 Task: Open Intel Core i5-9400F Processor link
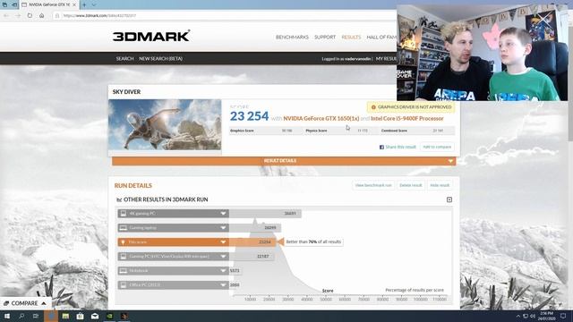pyautogui.click(x=407, y=118)
